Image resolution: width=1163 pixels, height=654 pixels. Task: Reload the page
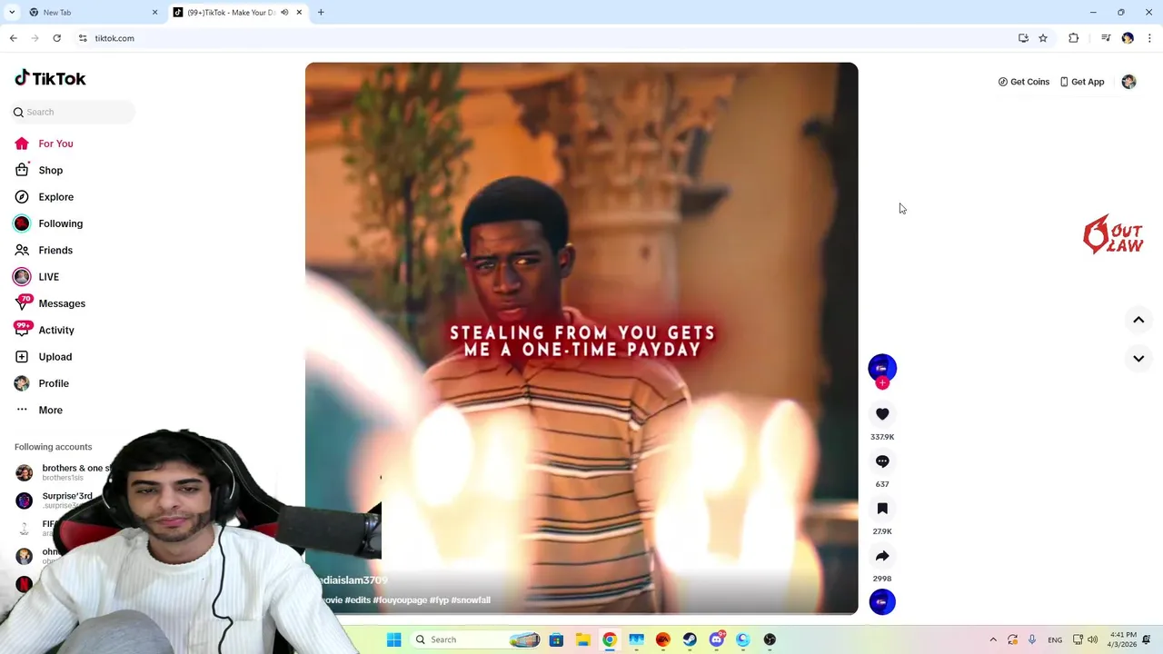point(56,38)
